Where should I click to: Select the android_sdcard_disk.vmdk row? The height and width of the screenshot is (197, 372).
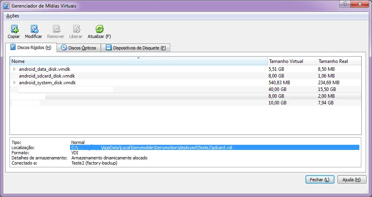click(x=47, y=76)
